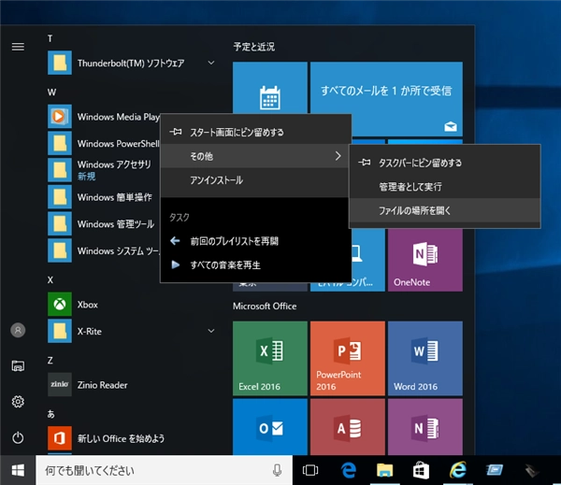Screen dimensions: 561x485
Task: Expand the X-Rite folder chevron
Action: 211,331
